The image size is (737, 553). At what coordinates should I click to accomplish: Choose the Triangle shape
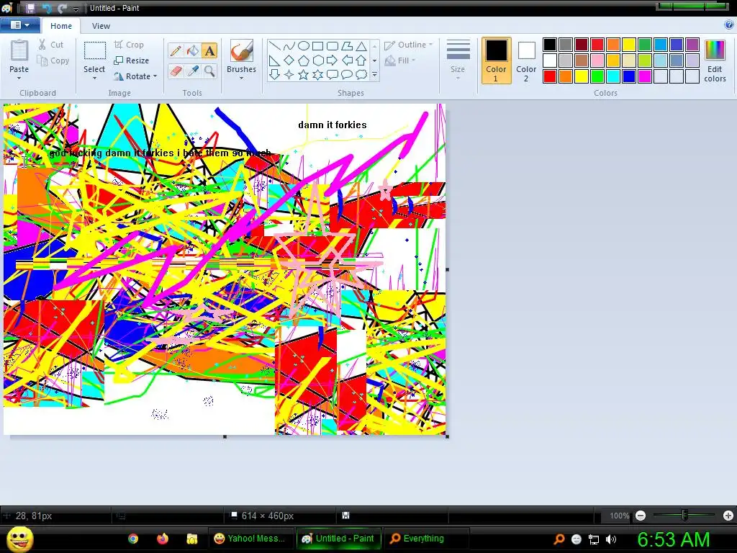click(x=361, y=46)
